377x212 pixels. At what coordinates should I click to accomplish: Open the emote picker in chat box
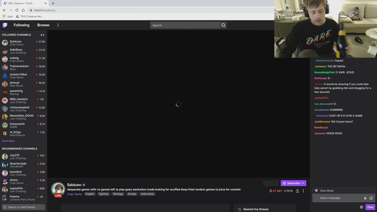[371, 198]
